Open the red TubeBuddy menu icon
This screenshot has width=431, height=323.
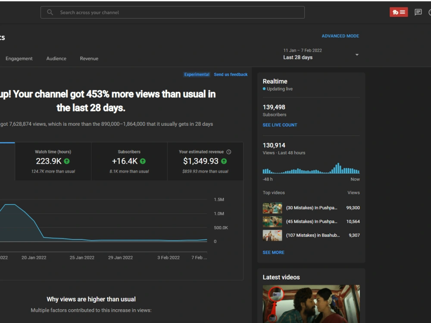point(399,12)
